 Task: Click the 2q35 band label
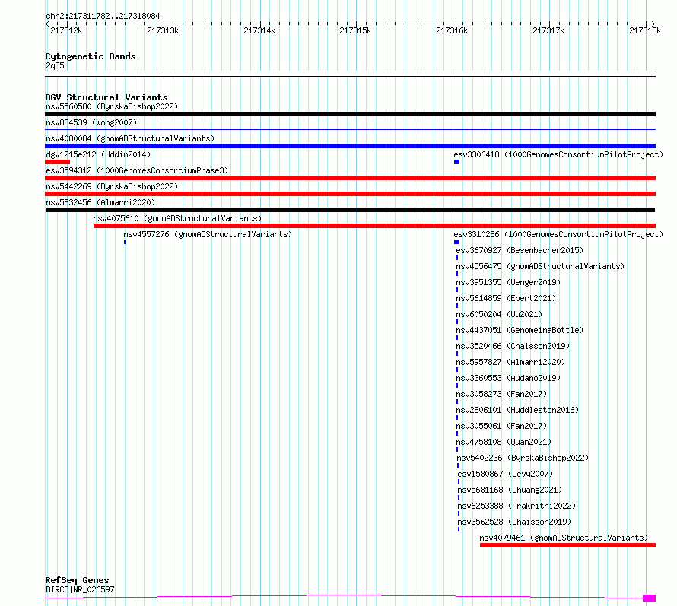click(55, 65)
